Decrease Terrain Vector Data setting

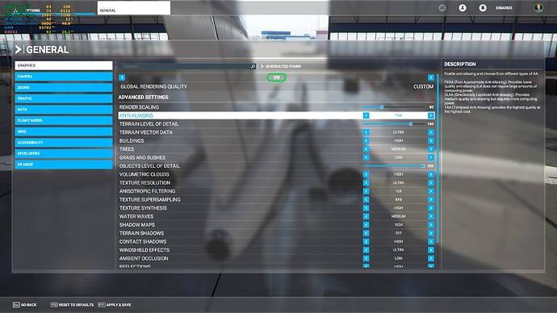(366, 132)
